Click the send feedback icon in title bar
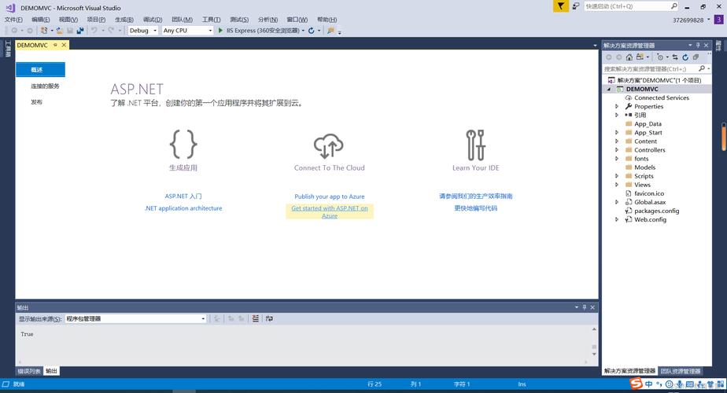This screenshot has width=727, height=393. 576,6
